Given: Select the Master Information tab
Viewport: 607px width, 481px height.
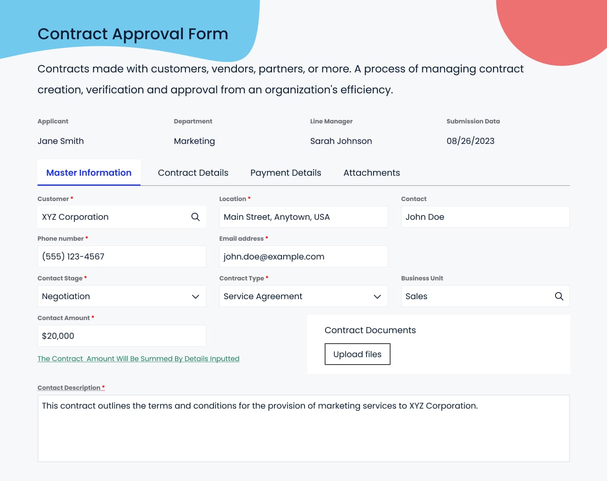Looking at the screenshot, I should coord(89,173).
